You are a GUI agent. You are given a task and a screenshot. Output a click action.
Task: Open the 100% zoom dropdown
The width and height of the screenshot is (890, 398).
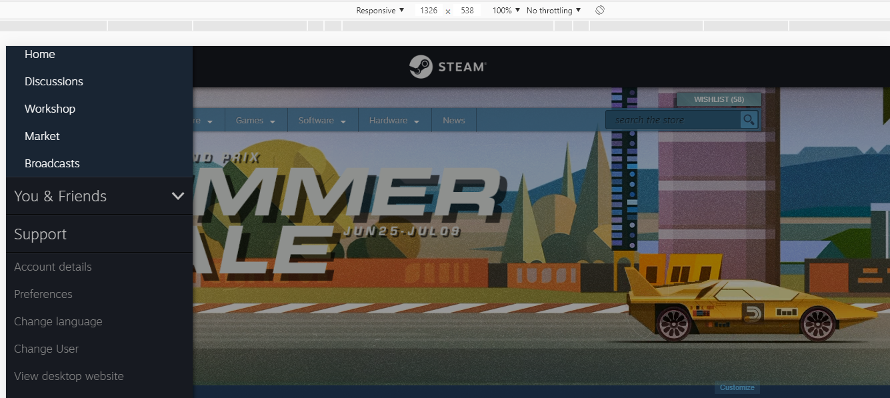coord(506,11)
